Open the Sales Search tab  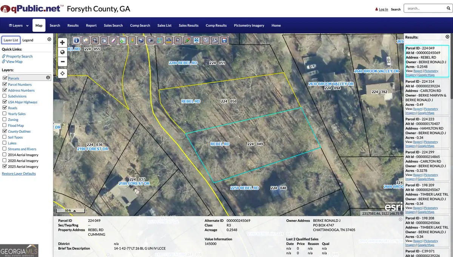click(113, 26)
